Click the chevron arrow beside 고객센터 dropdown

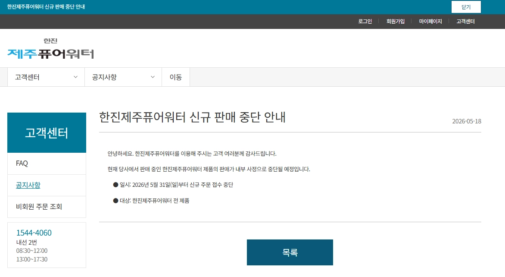75,77
